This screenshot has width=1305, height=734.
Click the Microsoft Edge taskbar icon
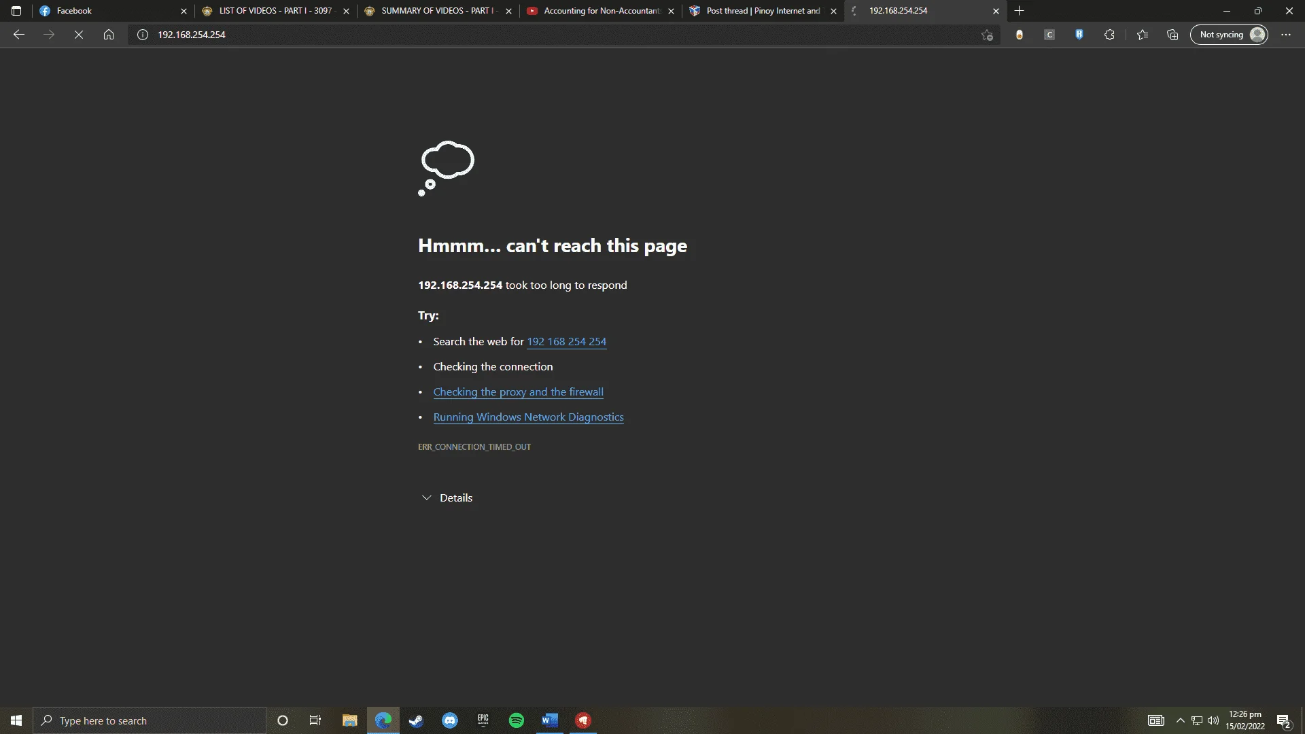383,720
